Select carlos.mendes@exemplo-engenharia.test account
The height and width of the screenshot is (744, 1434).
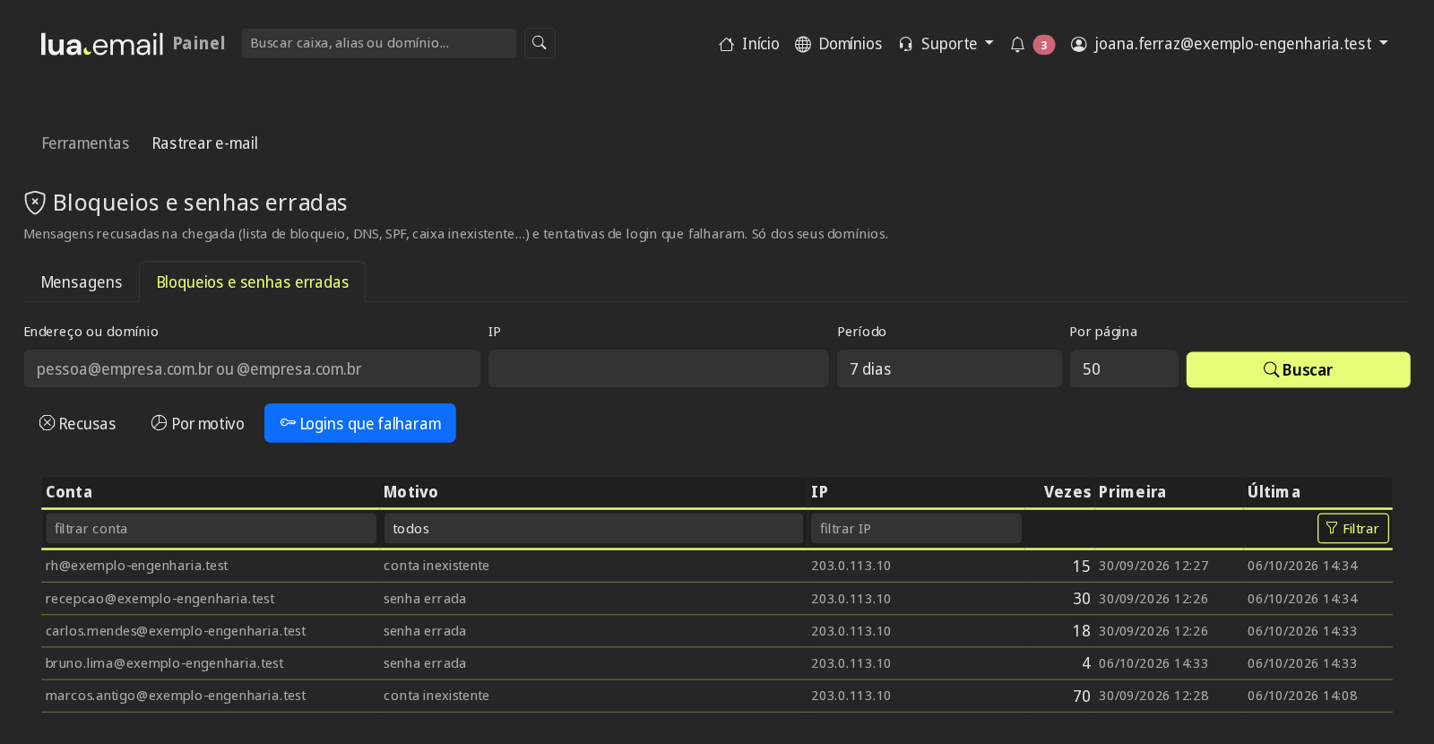pos(176,631)
